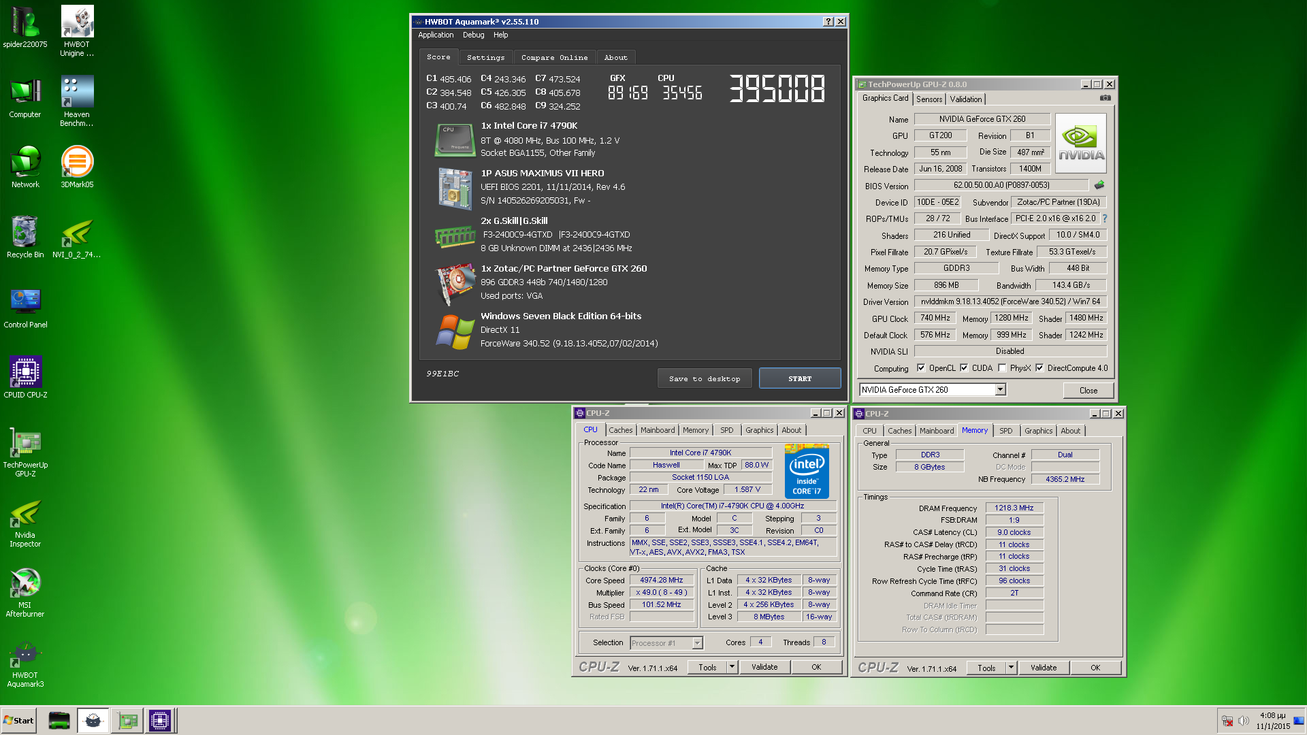Click OK in right CPU-Z window
Image resolution: width=1307 pixels, height=735 pixels.
pos(1095,668)
